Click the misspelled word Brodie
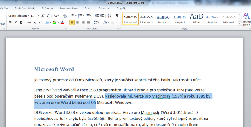Screen dimensions: 251x127 point(142,90)
